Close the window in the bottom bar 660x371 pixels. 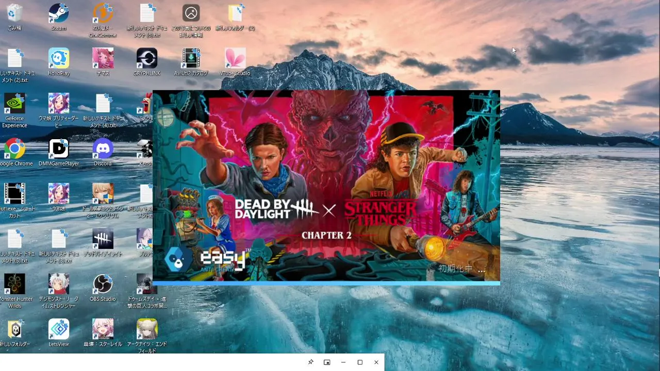coord(376,362)
